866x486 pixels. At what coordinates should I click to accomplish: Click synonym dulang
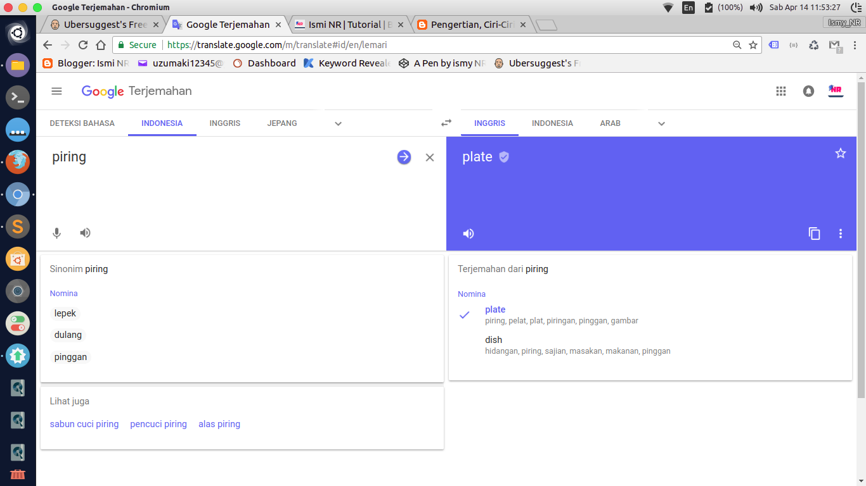[x=68, y=335]
